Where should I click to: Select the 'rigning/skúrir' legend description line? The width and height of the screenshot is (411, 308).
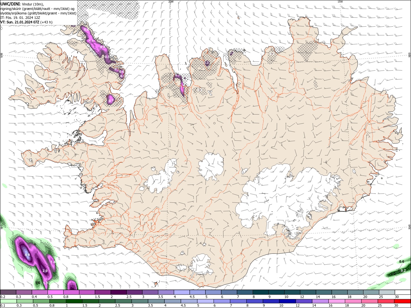coord(38,9)
